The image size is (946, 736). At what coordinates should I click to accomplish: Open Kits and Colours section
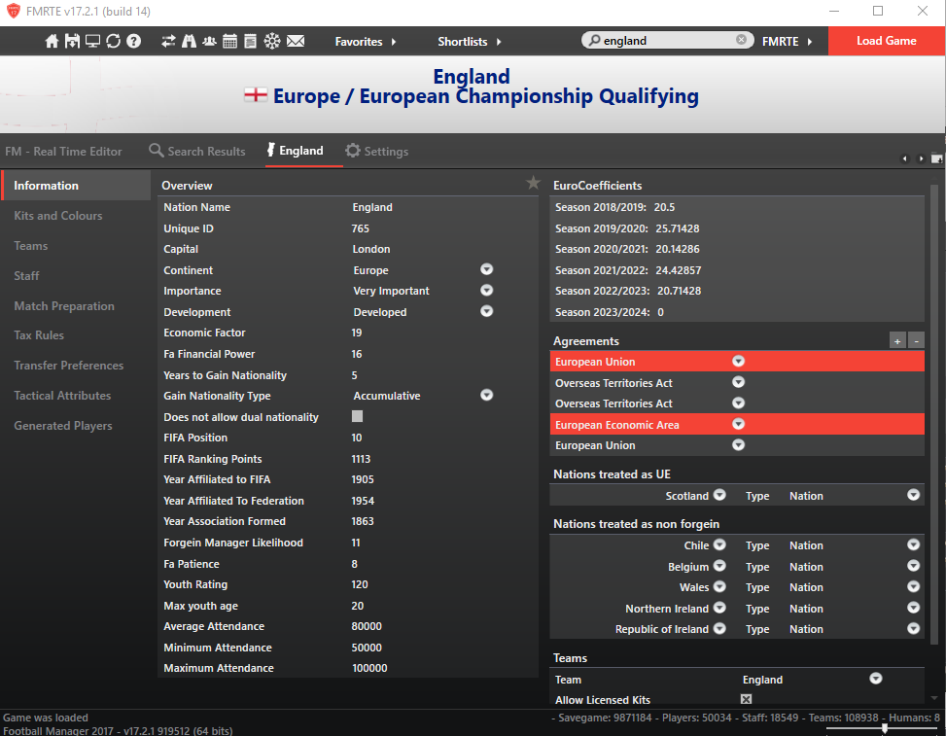pyautogui.click(x=58, y=216)
